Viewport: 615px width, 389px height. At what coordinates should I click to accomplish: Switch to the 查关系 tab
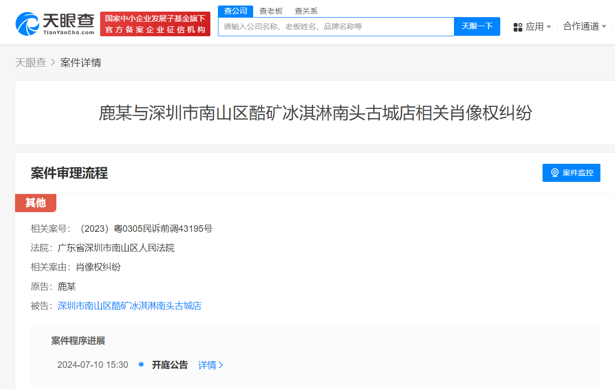(x=306, y=11)
